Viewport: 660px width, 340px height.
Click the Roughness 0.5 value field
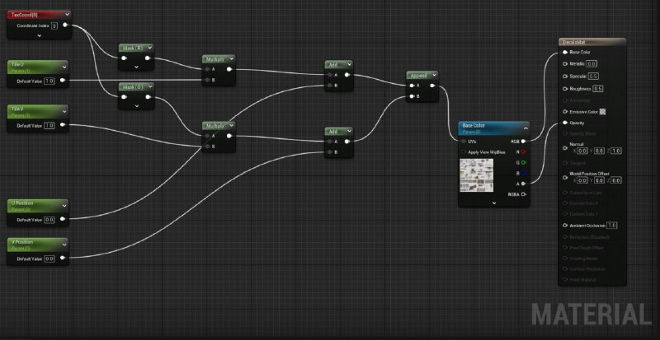pyautogui.click(x=597, y=89)
